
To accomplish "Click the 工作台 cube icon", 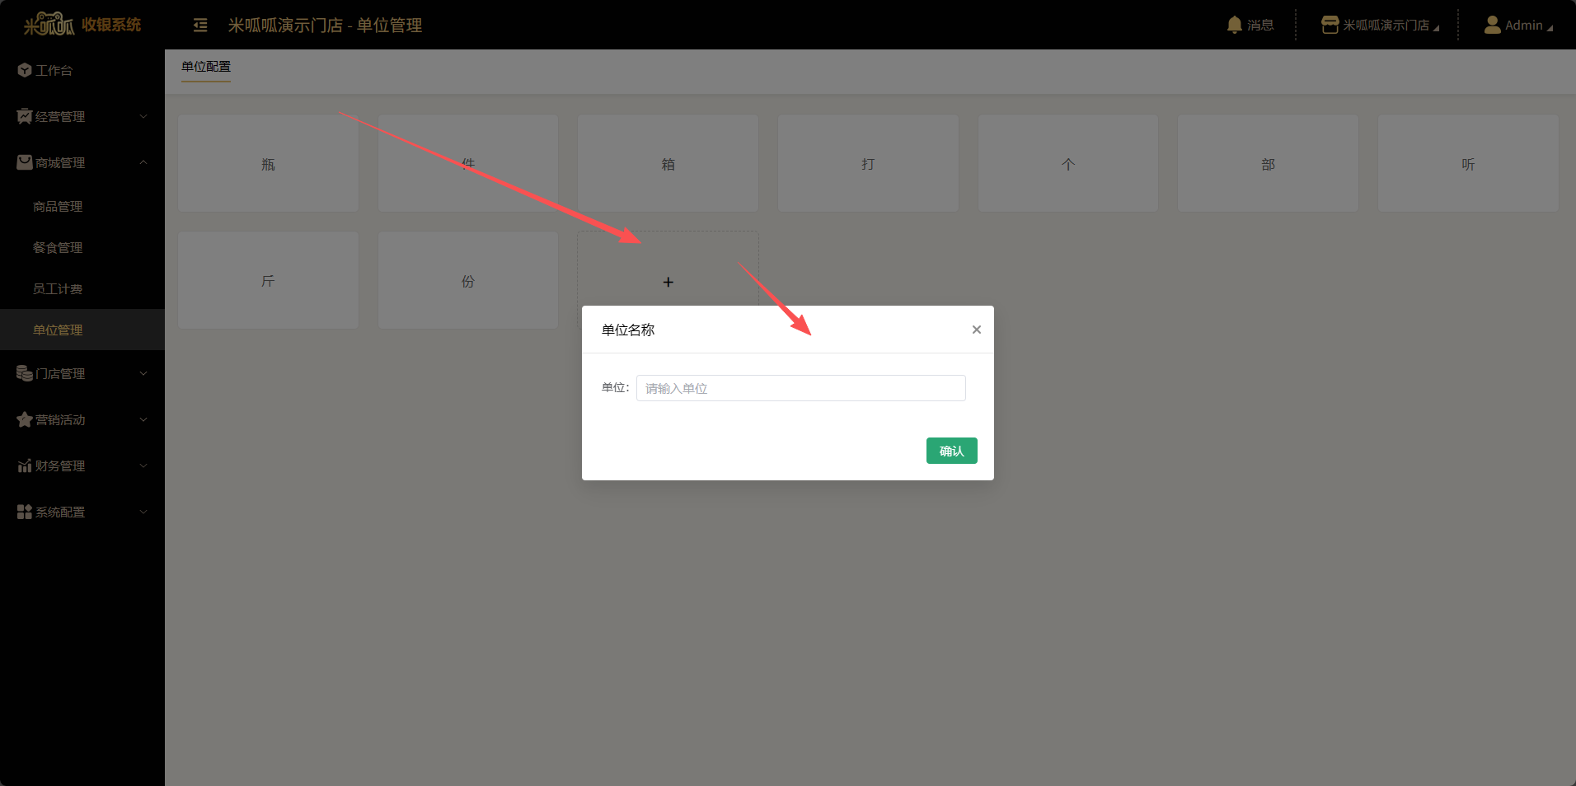I will pyautogui.click(x=24, y=71).
